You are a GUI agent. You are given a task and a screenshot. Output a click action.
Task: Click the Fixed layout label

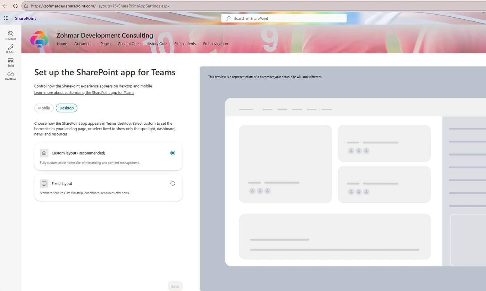[x=62, y=184]
